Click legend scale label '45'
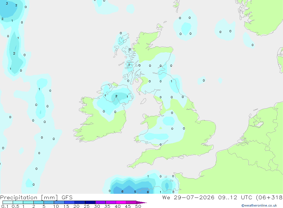 (x=128, y=206)
